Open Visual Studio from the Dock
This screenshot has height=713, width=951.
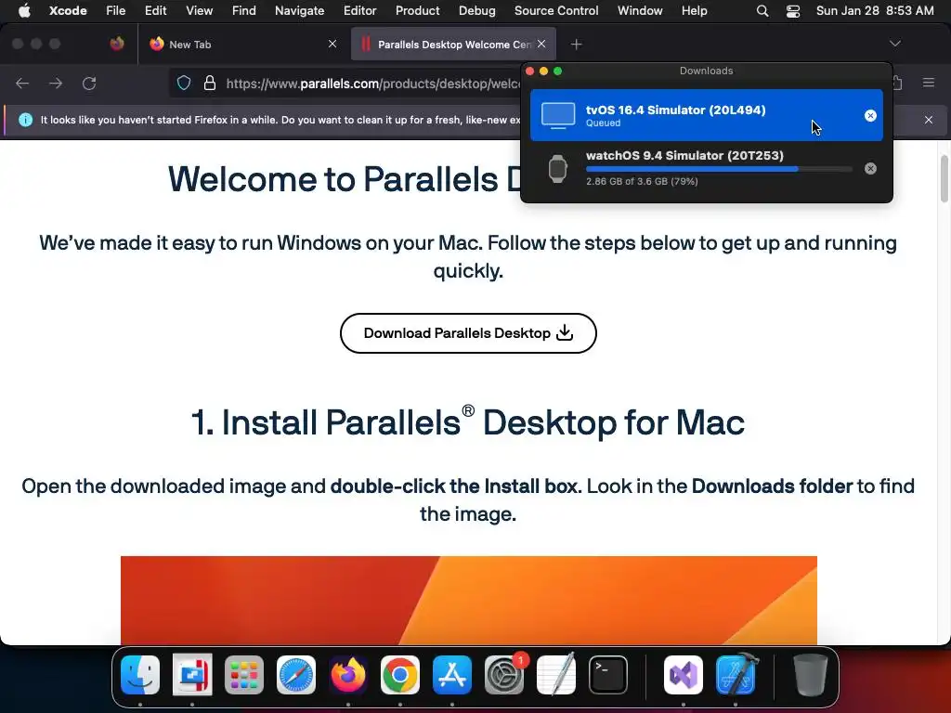click(x=684, y=674)
